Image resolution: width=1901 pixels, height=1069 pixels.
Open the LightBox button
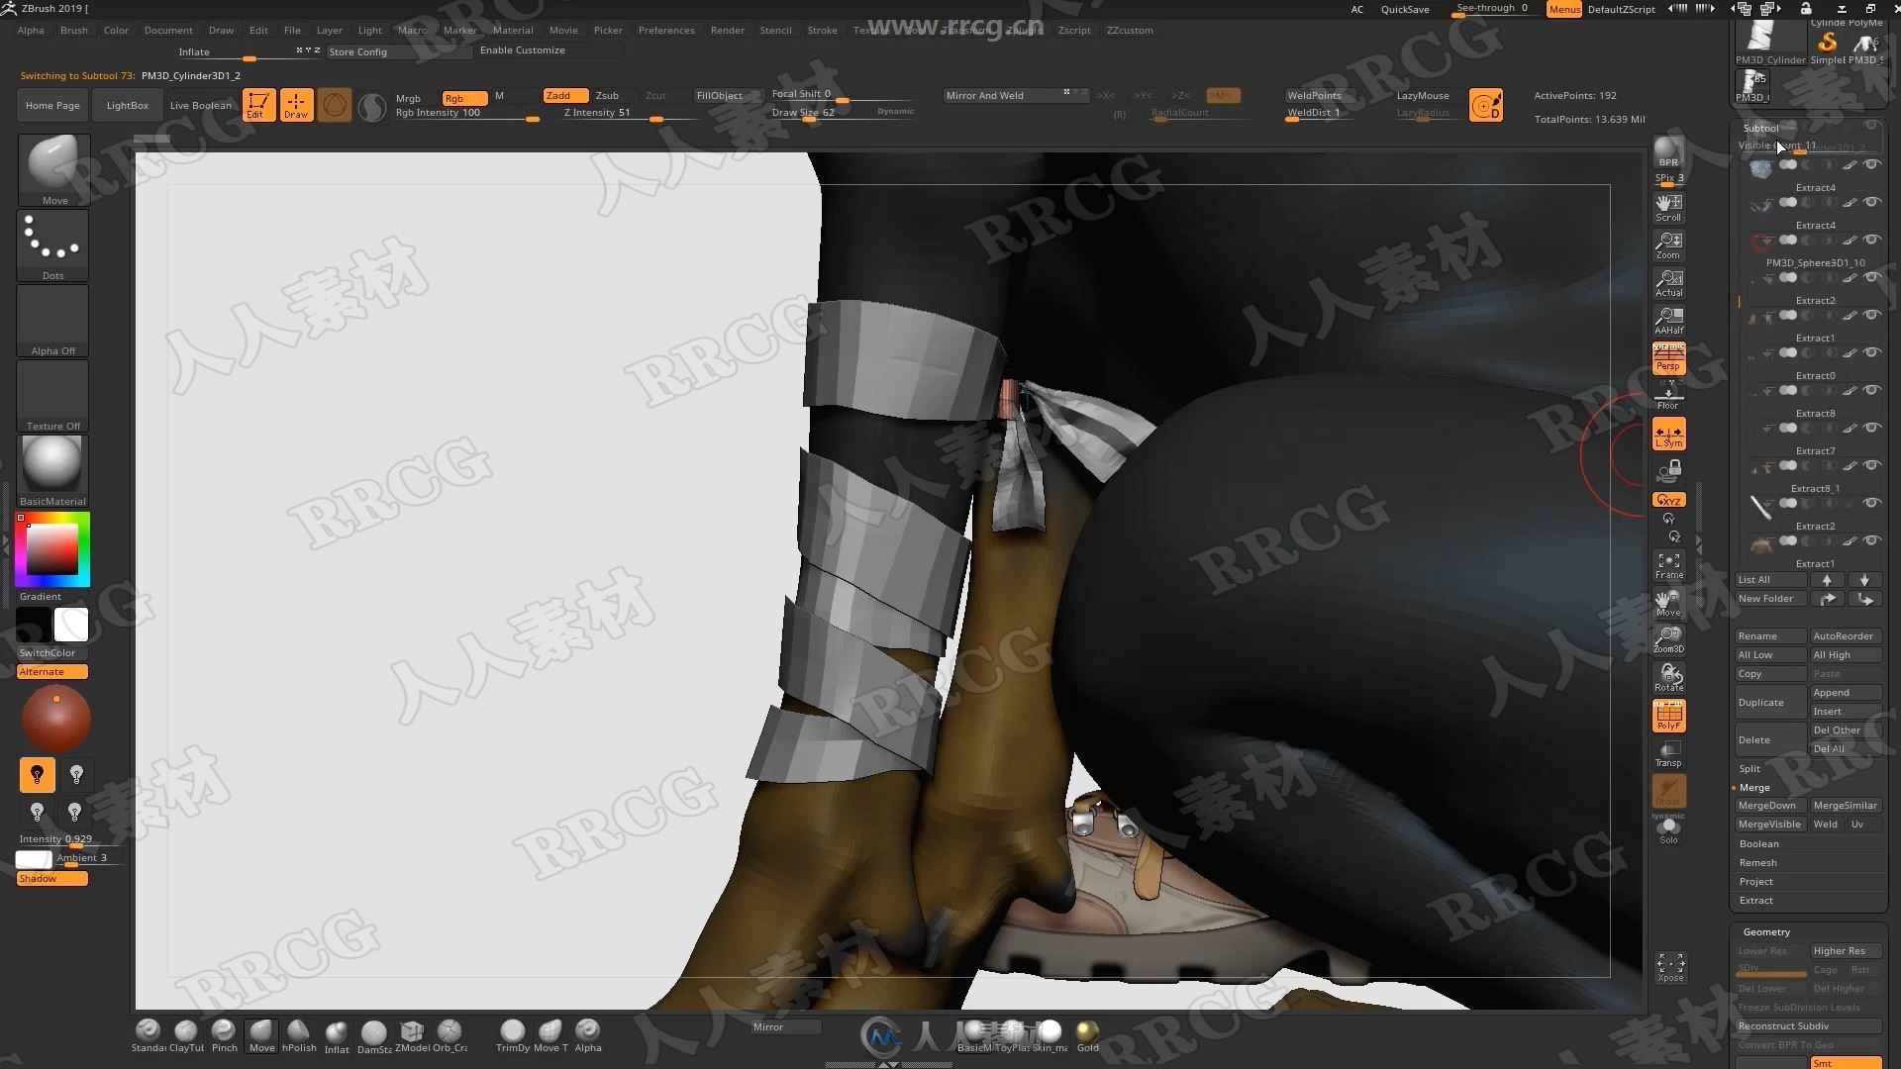pyautogui.click(x=127, y=105)
